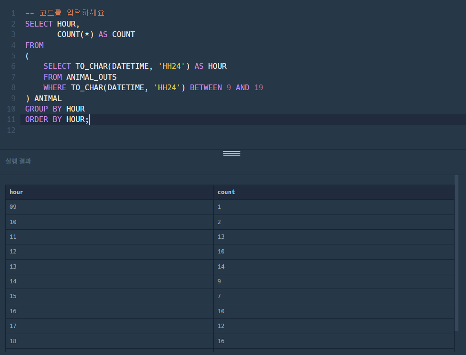
Task: Click the 'SELECT HOUR,' line in the editor
Action: 52,24
